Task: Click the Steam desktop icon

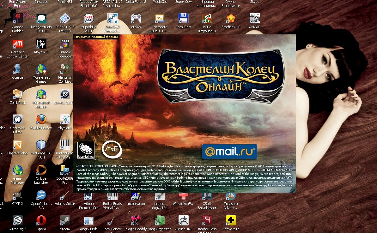Action: (x=65, y=220)
